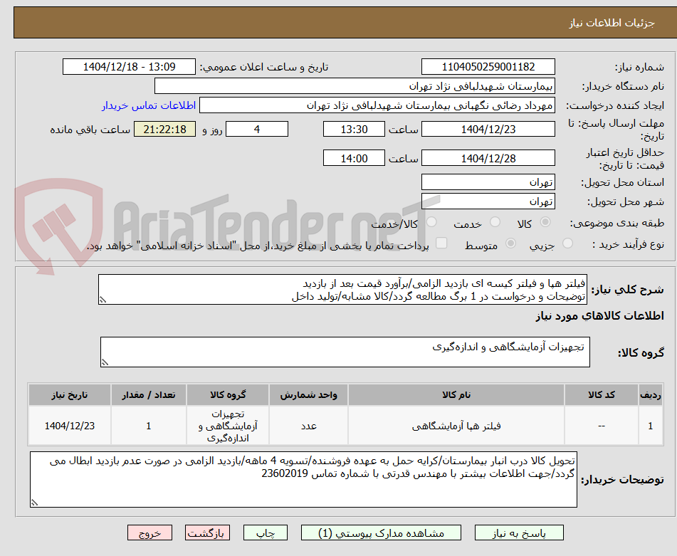The height and width of the screenshot is (556, 677).
Task: Click the remaining time countdown 21:22:18
Action: point(165,129)
